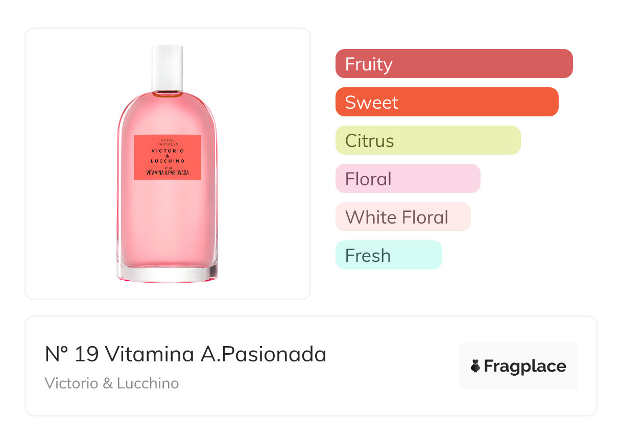Click the Fragplace wordmark text
Viewport: 622px width, 441px height.
pyautogui.click(x=525, y=366)
